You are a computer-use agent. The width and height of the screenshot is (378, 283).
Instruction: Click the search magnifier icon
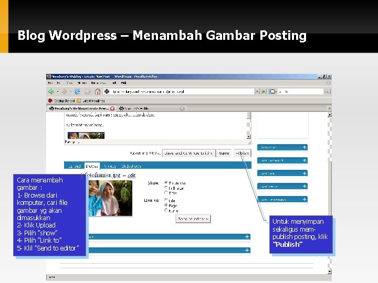(327, 91)
